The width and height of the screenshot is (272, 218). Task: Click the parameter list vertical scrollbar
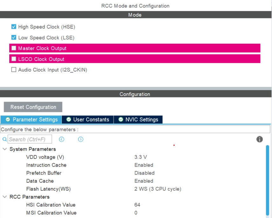[268, 180]
